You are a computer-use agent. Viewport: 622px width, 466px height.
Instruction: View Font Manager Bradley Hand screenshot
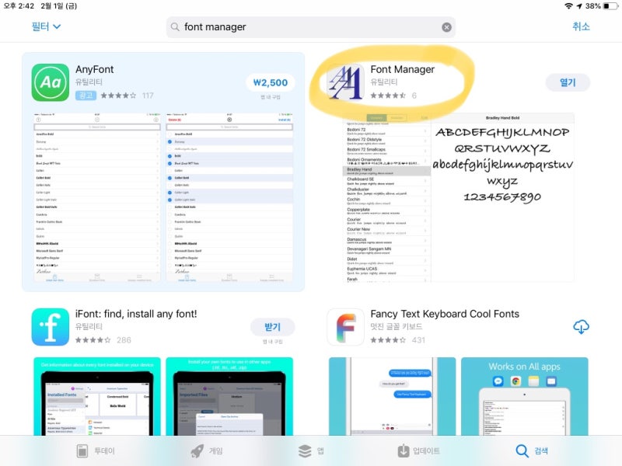coord(458,197)
